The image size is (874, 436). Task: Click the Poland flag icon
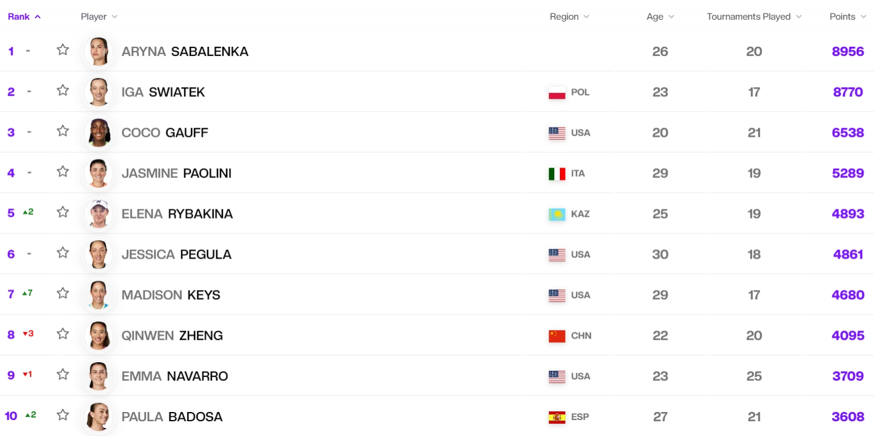pos(557,93)
